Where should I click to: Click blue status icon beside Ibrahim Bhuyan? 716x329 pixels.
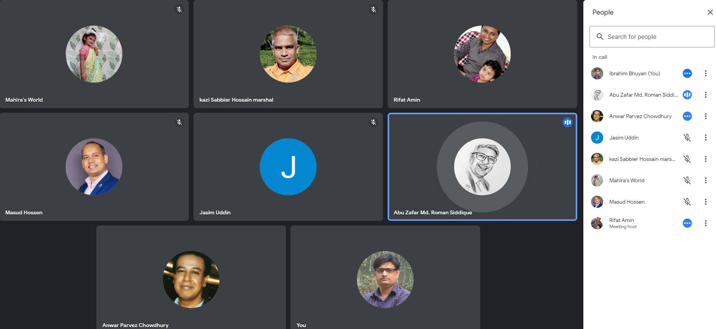pyautogui.click(x=687, y=73)
